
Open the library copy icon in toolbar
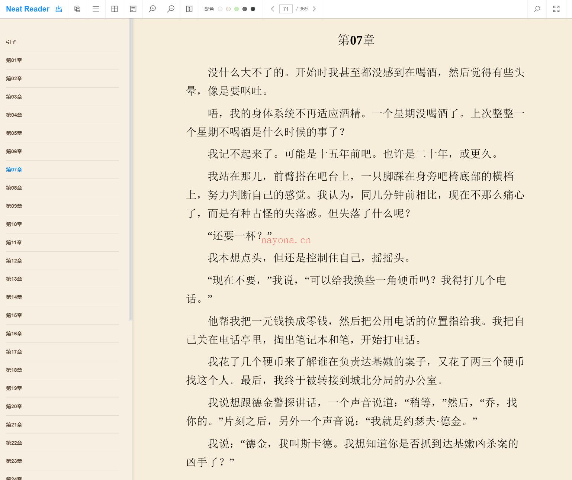tap(77, 9)
